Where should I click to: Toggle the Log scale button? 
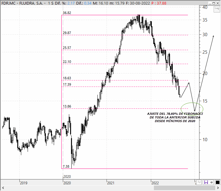tap(217, 9)
